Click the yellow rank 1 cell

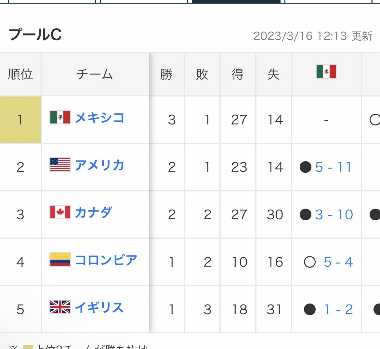click(20, 120)
